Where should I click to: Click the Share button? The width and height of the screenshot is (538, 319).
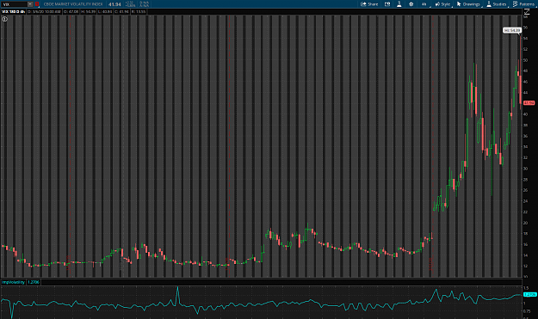point(369,4)
